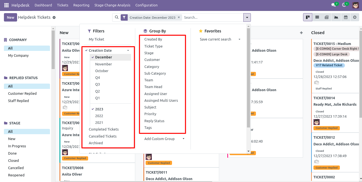This screenshot has width=362, height=182.
Task: Switch to Kanban view
Action: pyautogui.click(x=308, y=17)
